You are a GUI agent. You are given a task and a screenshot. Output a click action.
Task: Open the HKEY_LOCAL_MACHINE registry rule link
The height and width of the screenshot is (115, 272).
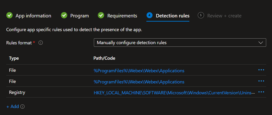pyautogui.click(x=174, y=93)
